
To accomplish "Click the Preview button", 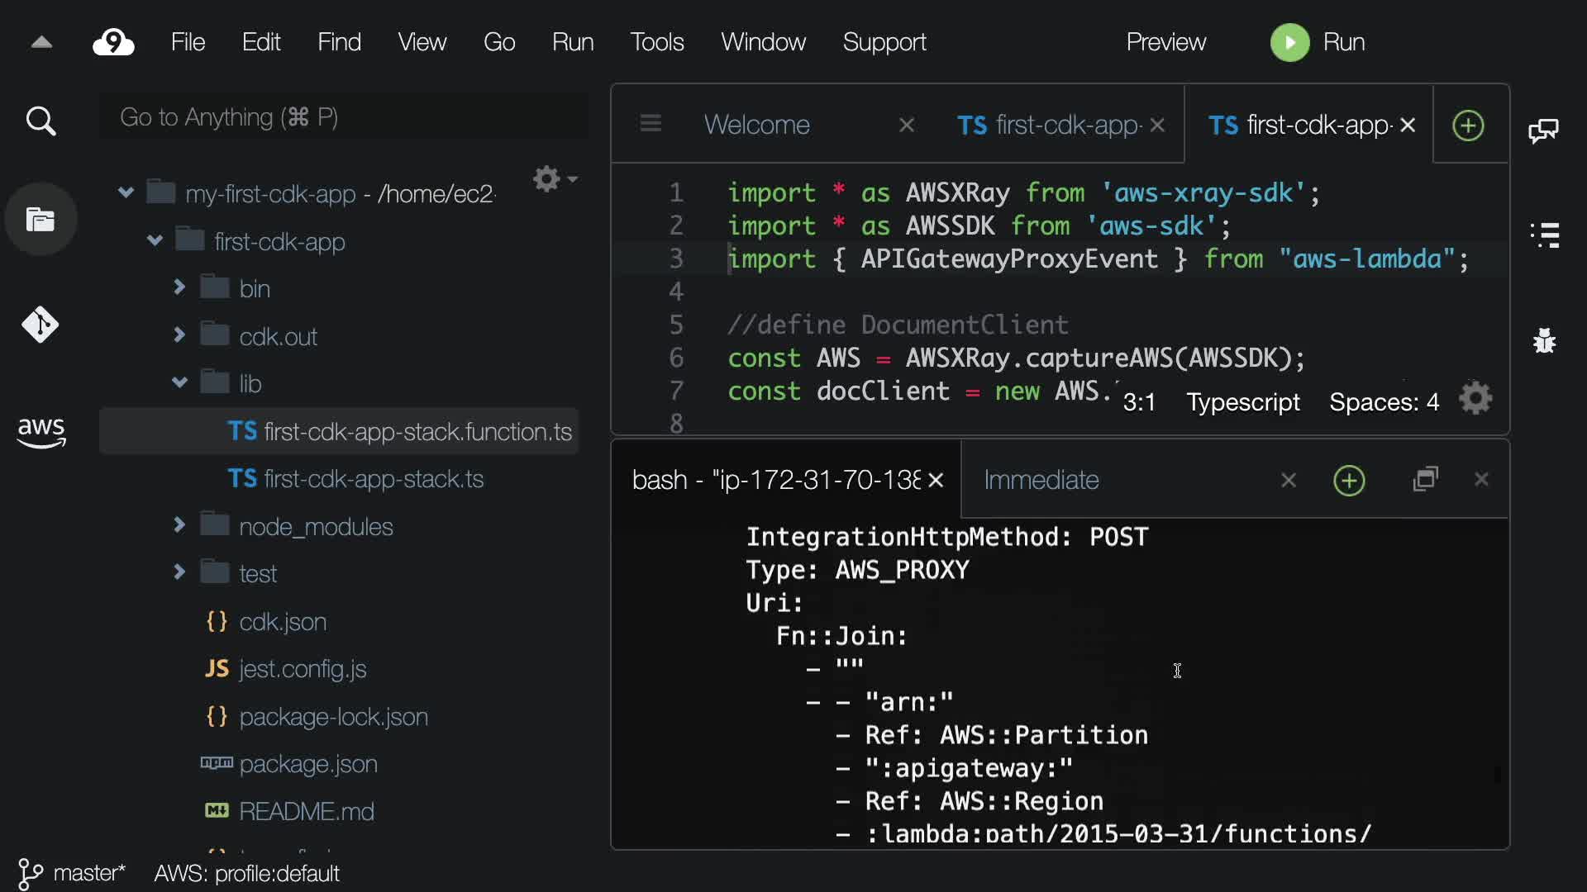I will tap(1165, 42).
